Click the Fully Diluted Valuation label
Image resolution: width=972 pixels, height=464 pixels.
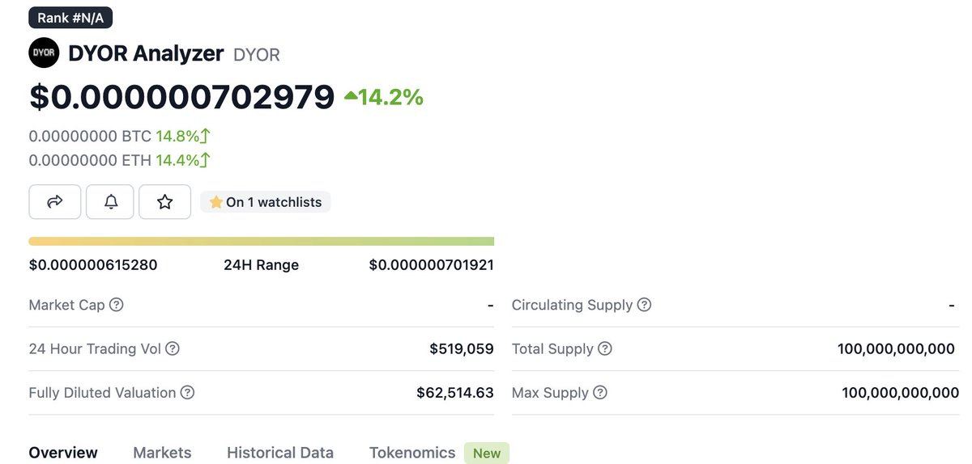102,392
